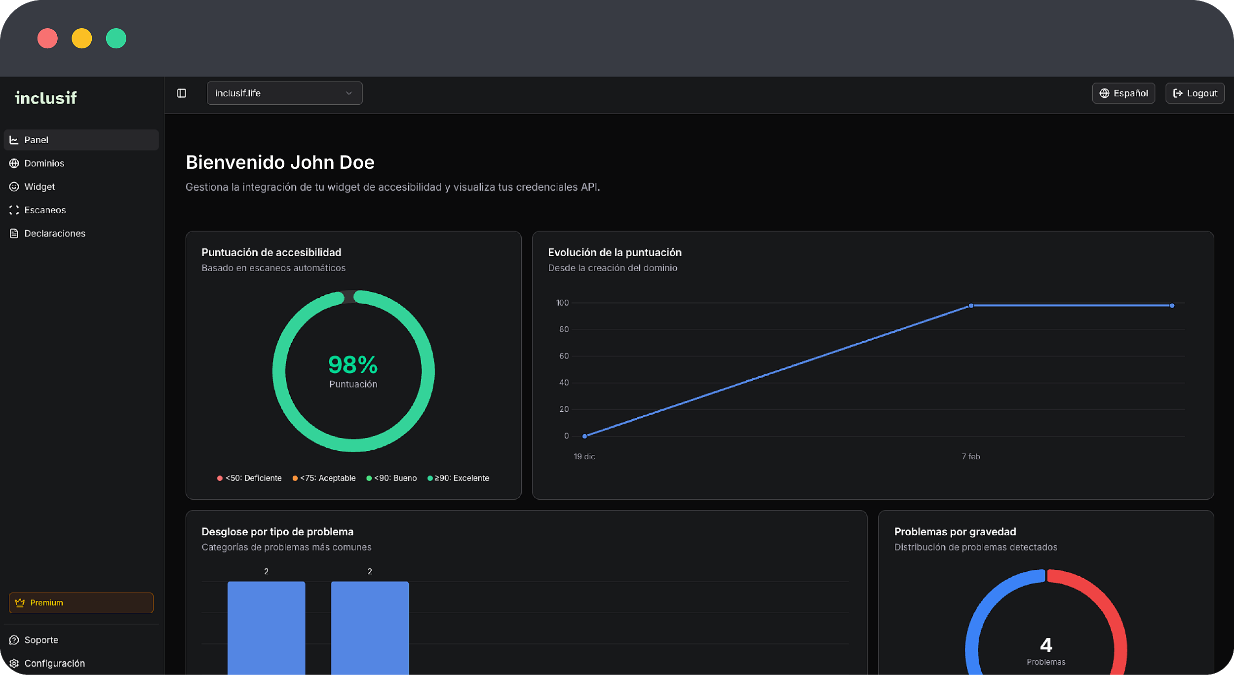Go to the Declaraciones section
The width and height of the screenshot is (1234, 675).
click(55, 234)
